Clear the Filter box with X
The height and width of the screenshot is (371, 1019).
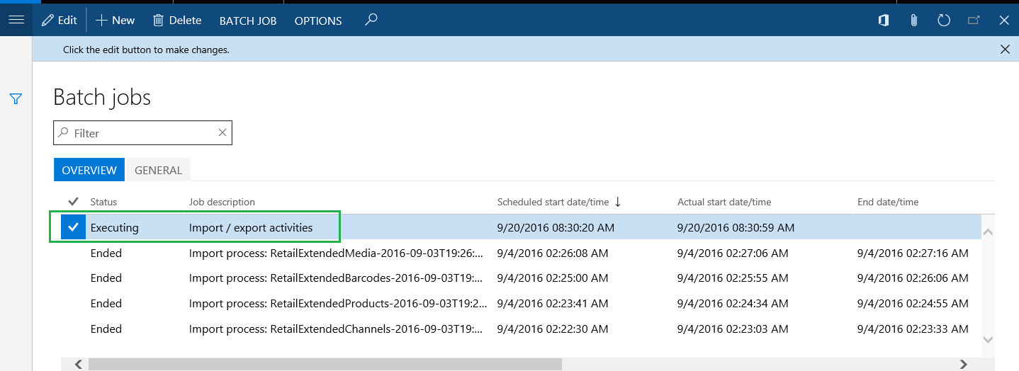click(222, 132)
